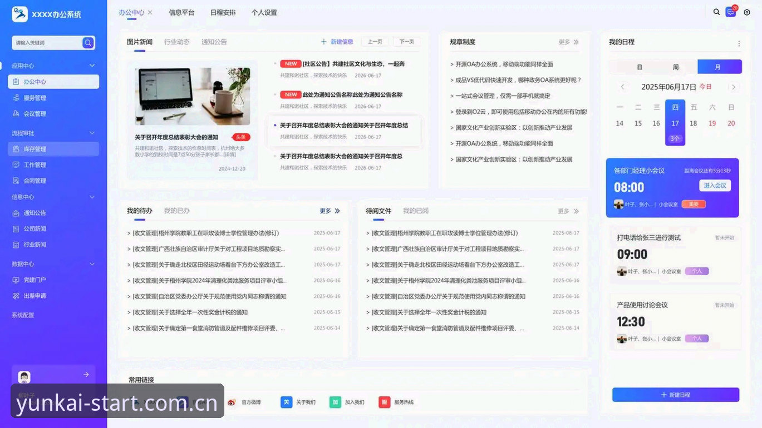
Task: Go to the previous date in the calendar
Action: [622, 87]
